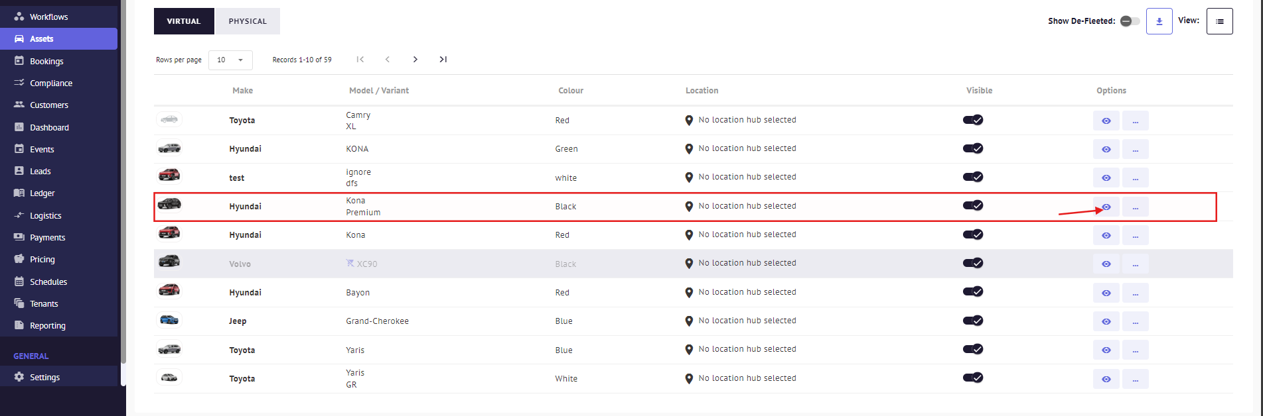Screen dimensions: 1263x416
Task: Click the location pin for Hyundai Bayon
Action: click(x=689, y=292)
